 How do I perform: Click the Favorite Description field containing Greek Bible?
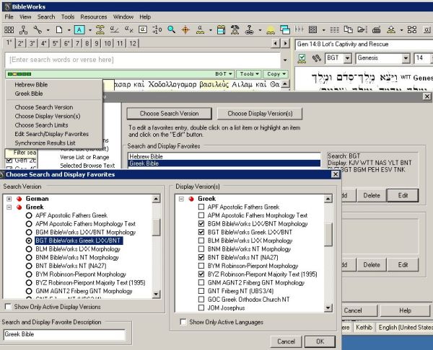pos(64,334)
